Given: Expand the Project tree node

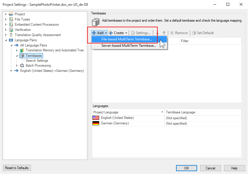Looking at the screenshot, I should [6, 14].
